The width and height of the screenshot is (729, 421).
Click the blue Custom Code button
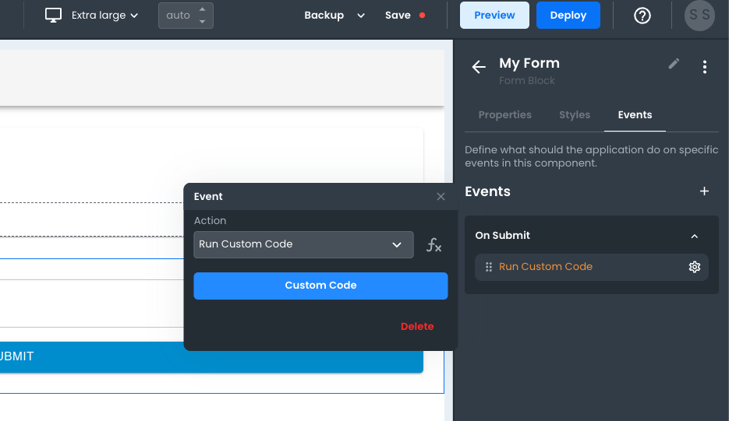pyautogui.click(x=320, y=286)
